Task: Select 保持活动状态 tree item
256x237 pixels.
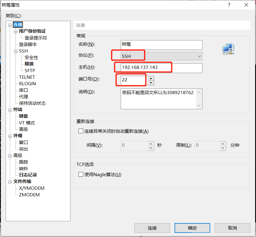Action: click(32, 103)
